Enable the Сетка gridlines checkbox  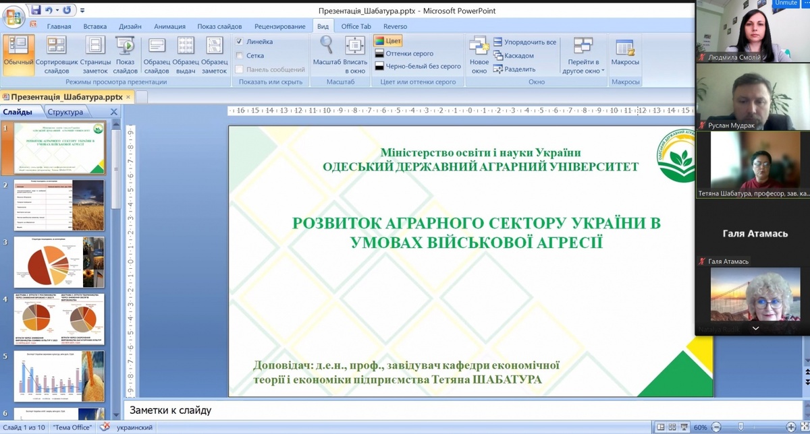click(239, 56)
